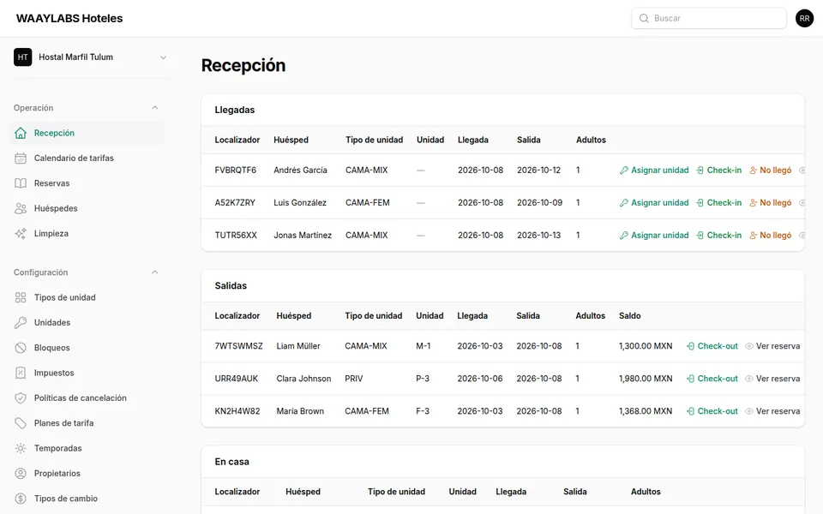View Liam Müller's reservation
This screenshot has width=823, height=514.
coord(772,346)
